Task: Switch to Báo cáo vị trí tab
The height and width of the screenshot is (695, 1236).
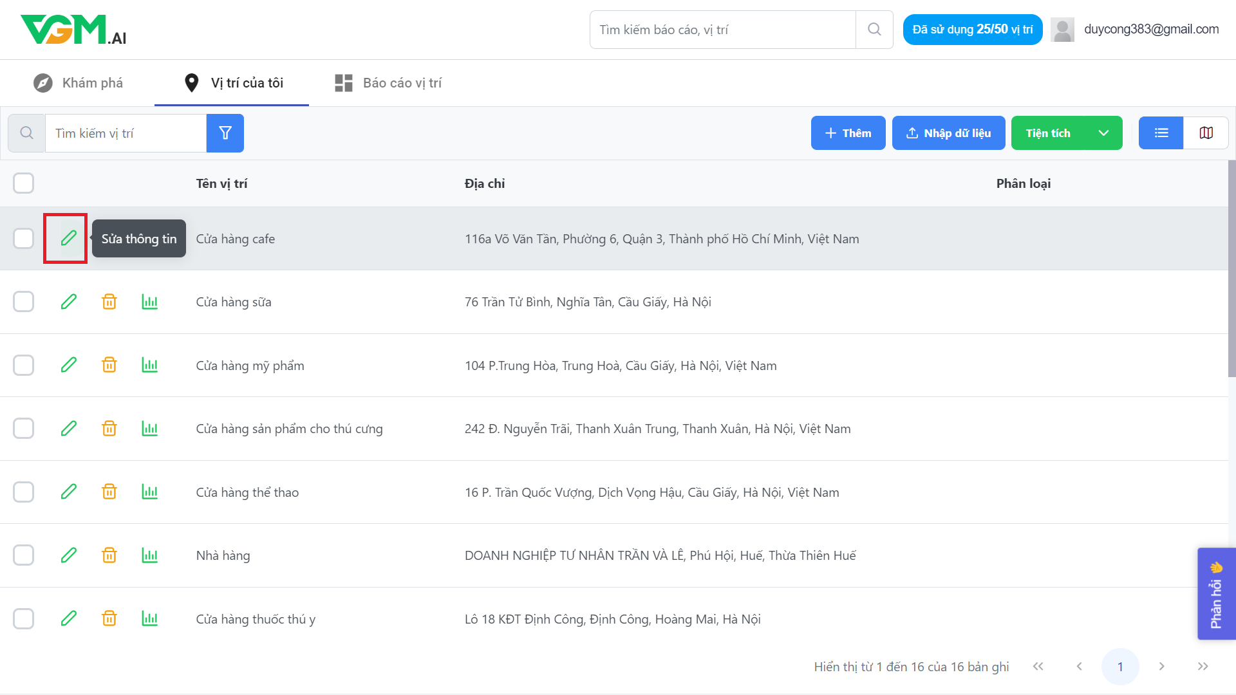Action: tap(388, 83)
